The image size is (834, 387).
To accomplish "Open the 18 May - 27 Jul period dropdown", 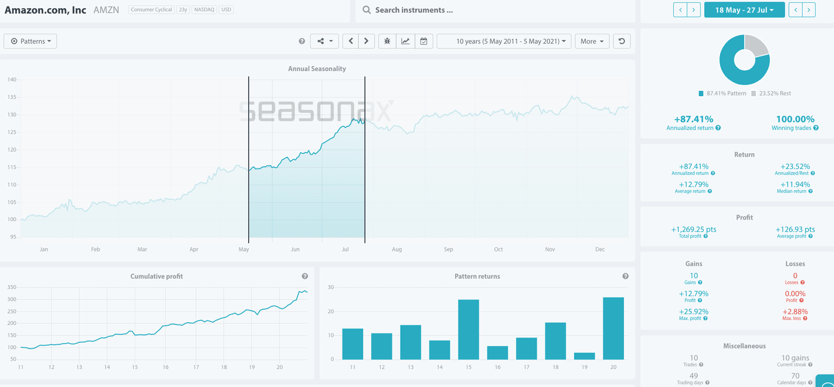I will point(744,10).
